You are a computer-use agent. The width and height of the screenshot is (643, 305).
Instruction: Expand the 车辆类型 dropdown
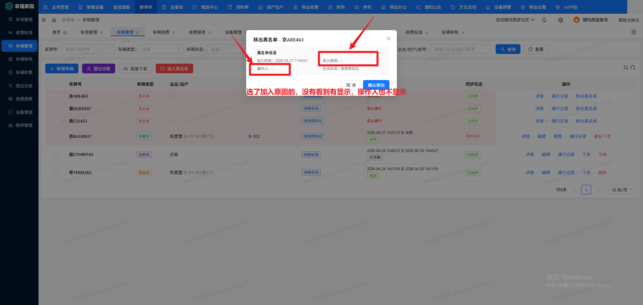[x=161, y=50]
